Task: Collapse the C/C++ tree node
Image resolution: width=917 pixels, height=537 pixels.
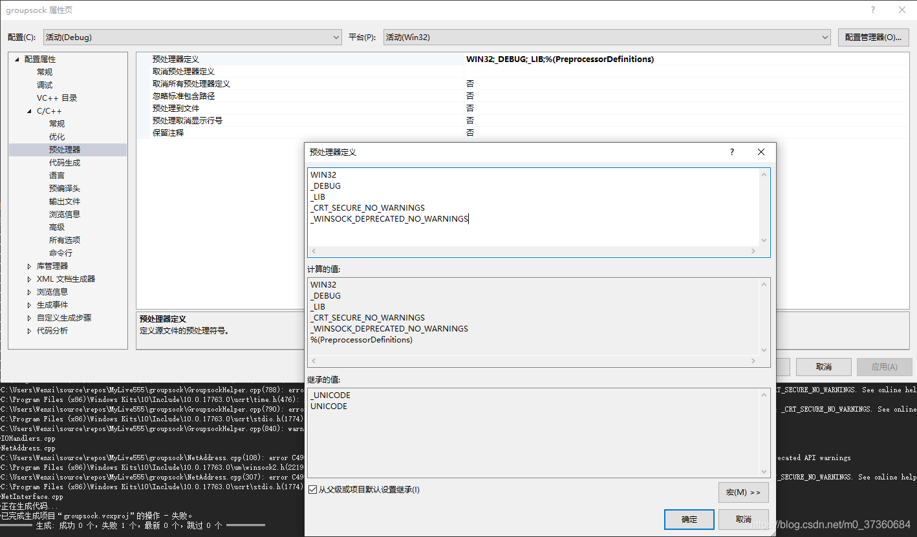Action: click(x=30, y=111)
